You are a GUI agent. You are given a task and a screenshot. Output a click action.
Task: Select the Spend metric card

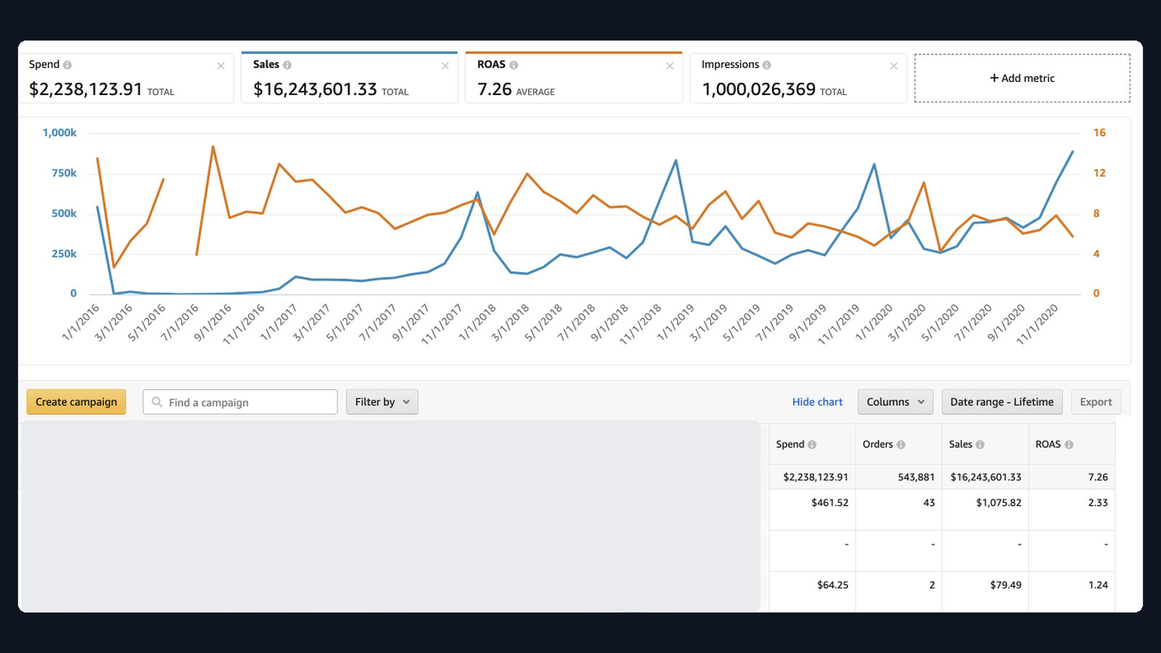pos(126,78)
